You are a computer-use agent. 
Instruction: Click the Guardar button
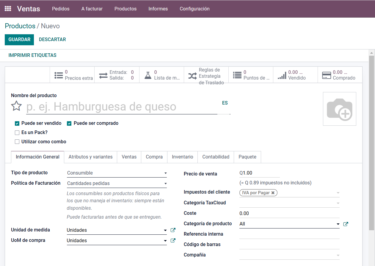click(19, 40)
